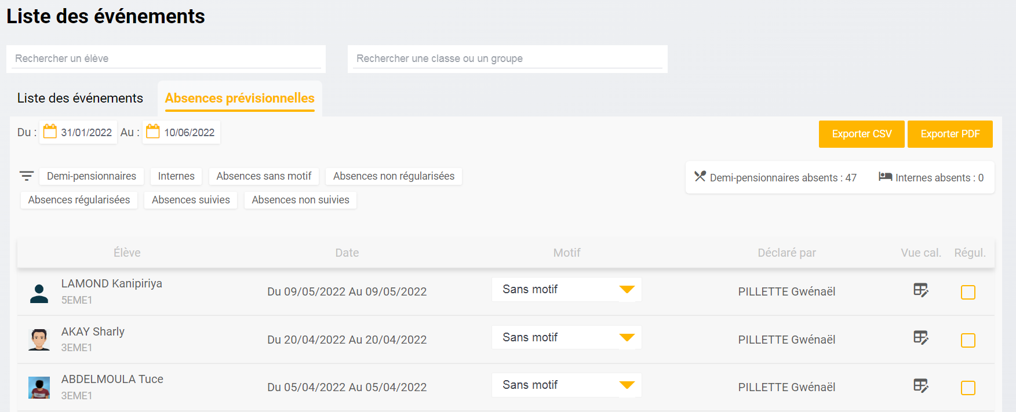Click the ABDELMOULA Tuce profile picture

39,388
